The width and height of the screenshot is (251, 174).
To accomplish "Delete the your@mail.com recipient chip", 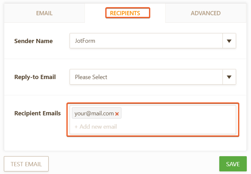I will 117,114.
